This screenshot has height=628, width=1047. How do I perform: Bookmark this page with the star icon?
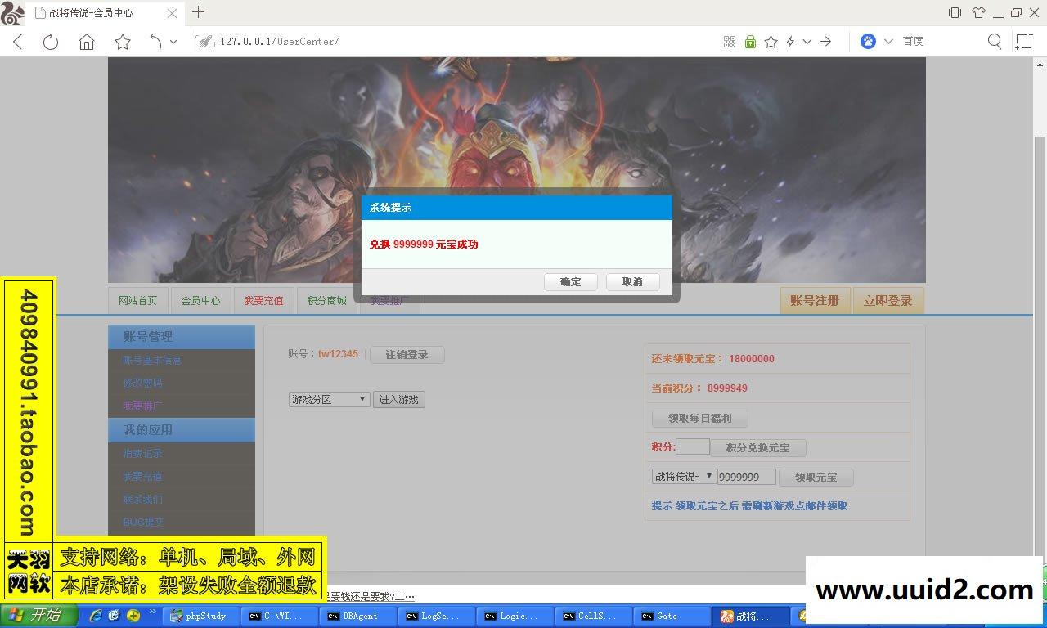[x=771, y=42]
